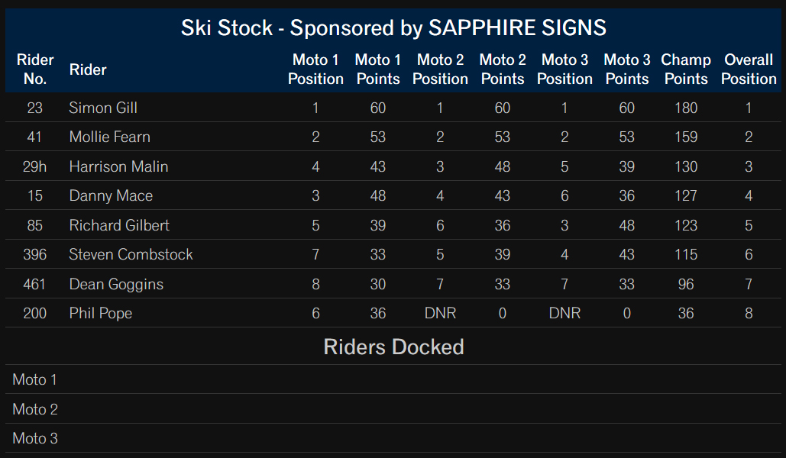Select the Moto 3 docked row

(x=393, y=438)
